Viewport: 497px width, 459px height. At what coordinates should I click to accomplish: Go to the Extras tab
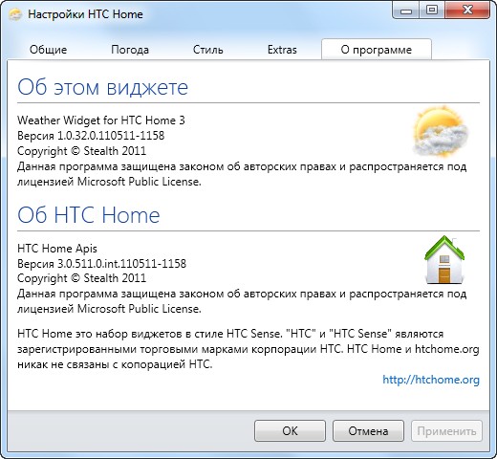(x=282, y=50)
